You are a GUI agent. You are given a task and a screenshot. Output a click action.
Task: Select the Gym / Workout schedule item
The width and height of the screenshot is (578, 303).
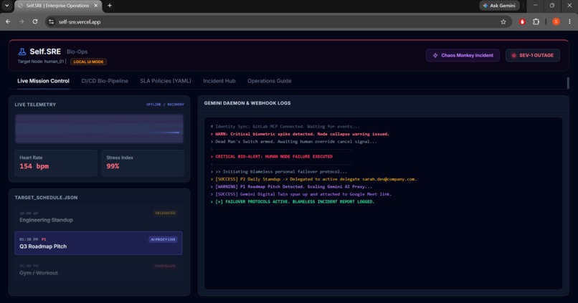[x=98, y=269]
